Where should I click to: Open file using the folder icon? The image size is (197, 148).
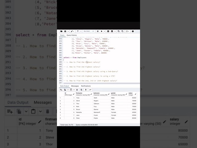tap(61, 31)
